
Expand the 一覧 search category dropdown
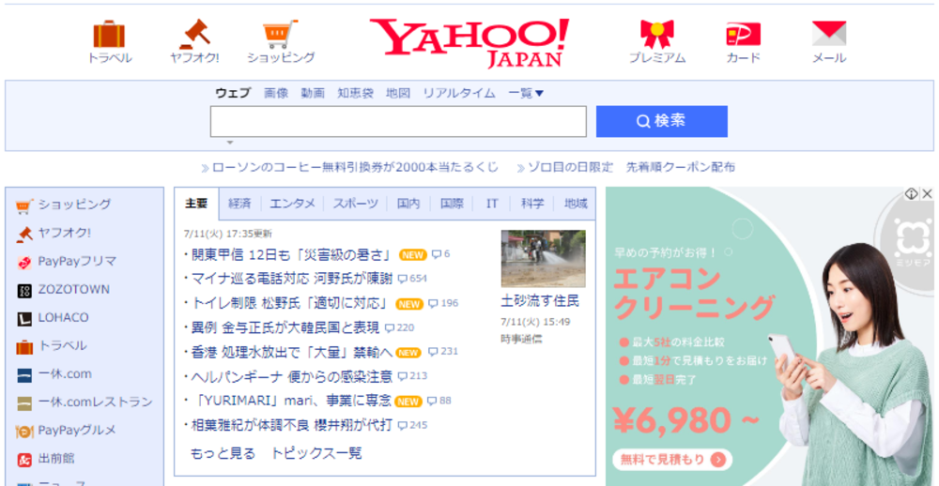click(x=526, y=94)
